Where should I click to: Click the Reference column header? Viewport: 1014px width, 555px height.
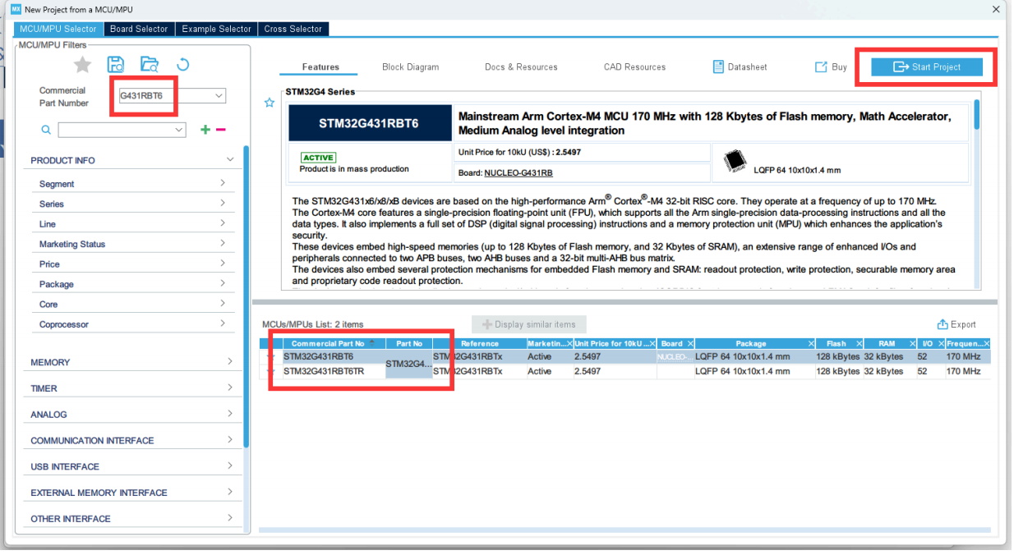(x=479, y=343)
